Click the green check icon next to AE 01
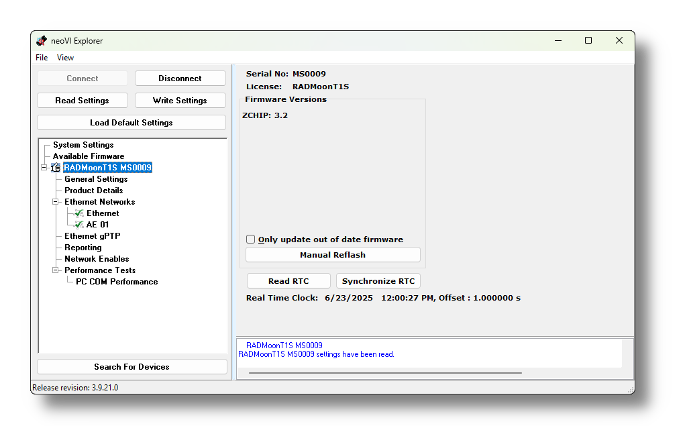Viewport: 687px width, 426px height. click(79, 225)
